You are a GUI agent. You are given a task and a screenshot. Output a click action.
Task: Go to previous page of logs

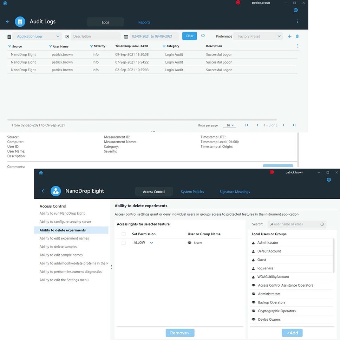click(x=257, y=125)
